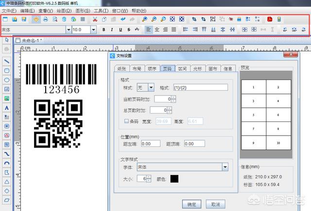This screenshot has height=211, width=311.
Task: Click the 确定 OK button
Action: pos(191,204)
